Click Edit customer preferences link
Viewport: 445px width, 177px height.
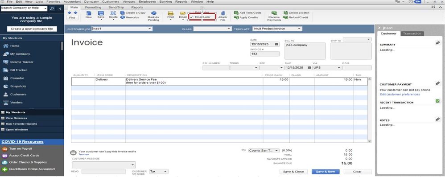[x=400, y=95]
